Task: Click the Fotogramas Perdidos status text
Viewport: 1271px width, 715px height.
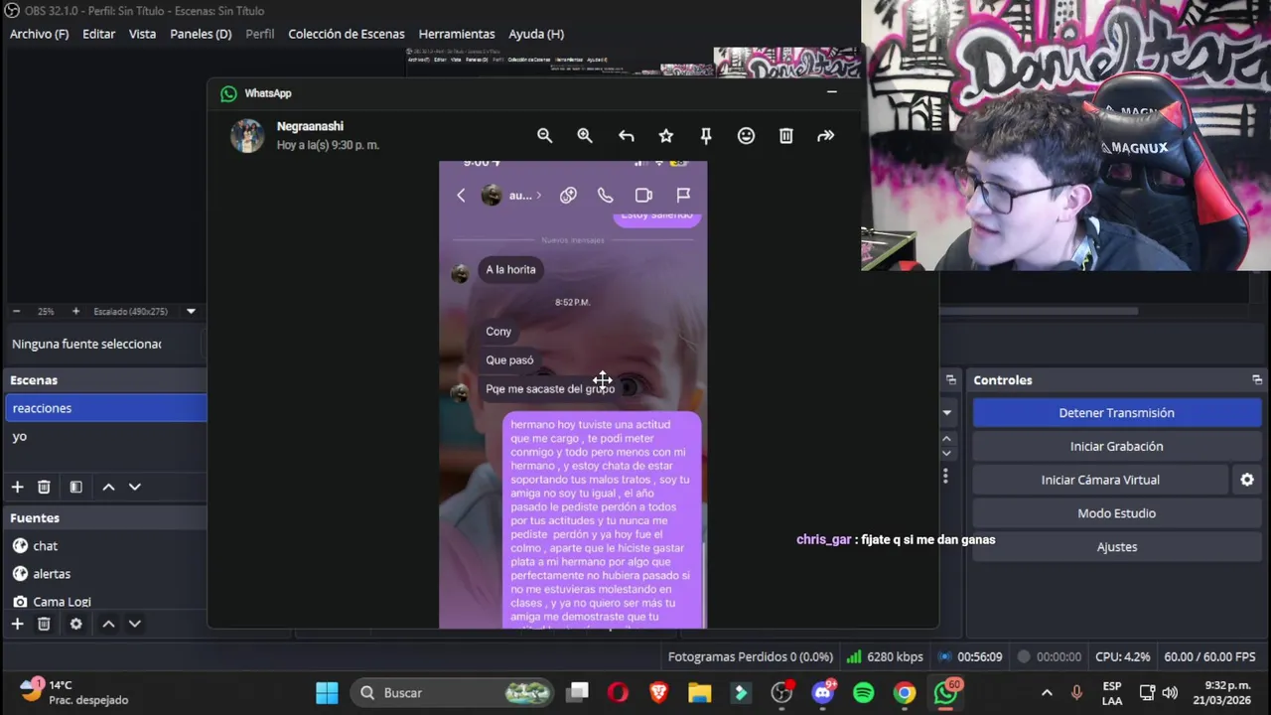Action: 750,656
